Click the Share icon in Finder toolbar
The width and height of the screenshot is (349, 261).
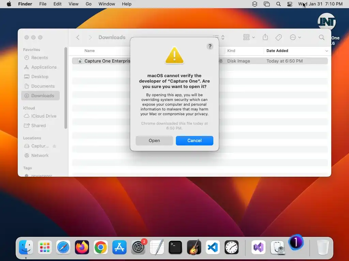point(265,37)
